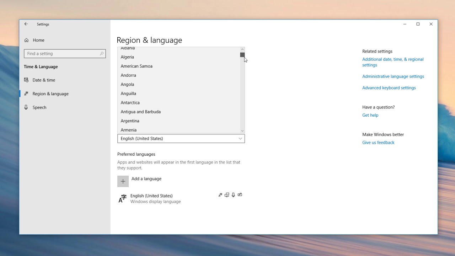Pick Anguilla from the list
455x256 pixels.
coord(179,94)
